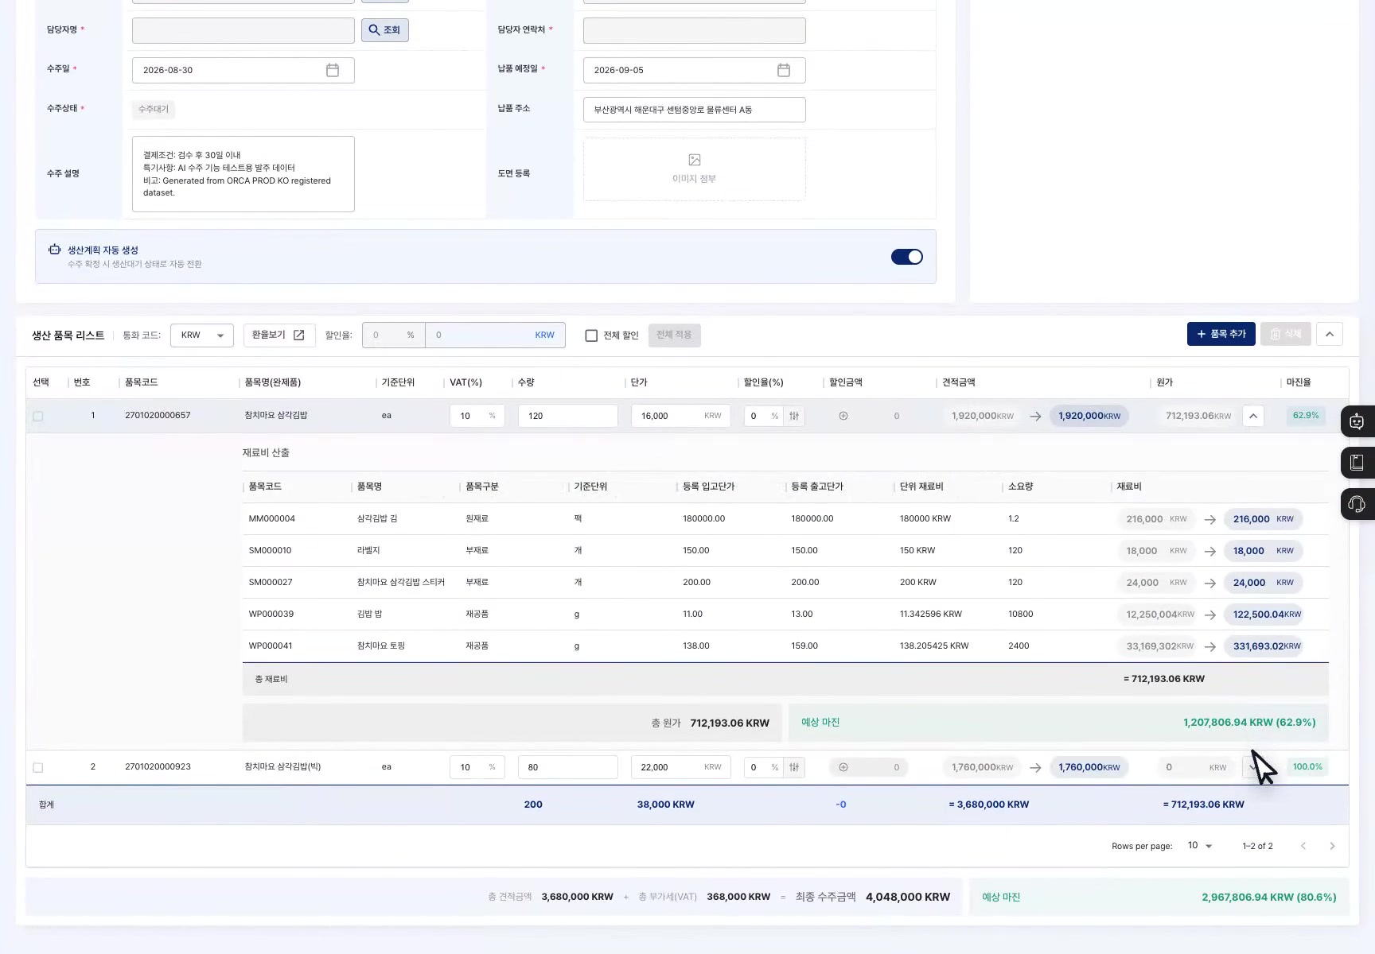The width and height of the screenshot is (1375, 954).
Task: Click the 1,920,000 KRW final quote pill
Action: [1089, 416]
